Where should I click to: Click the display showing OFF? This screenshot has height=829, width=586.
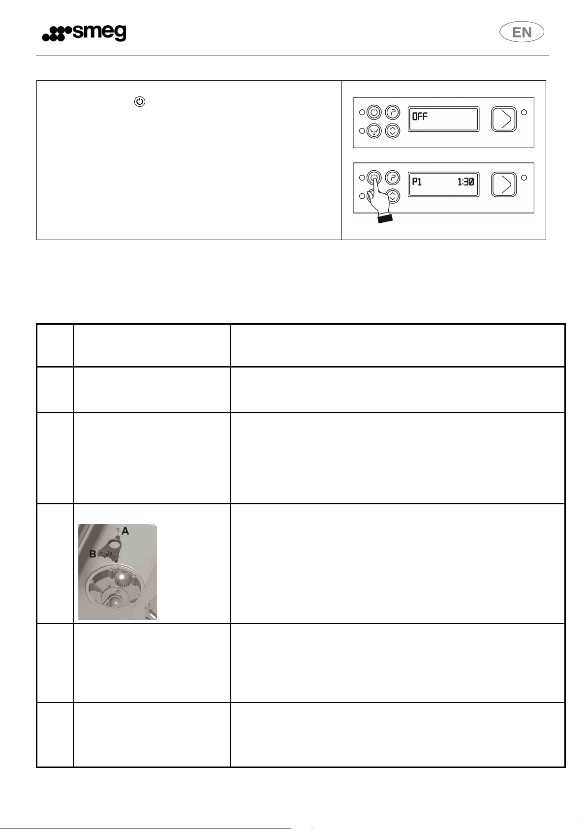pyautogui.click(x=443, y=119)
